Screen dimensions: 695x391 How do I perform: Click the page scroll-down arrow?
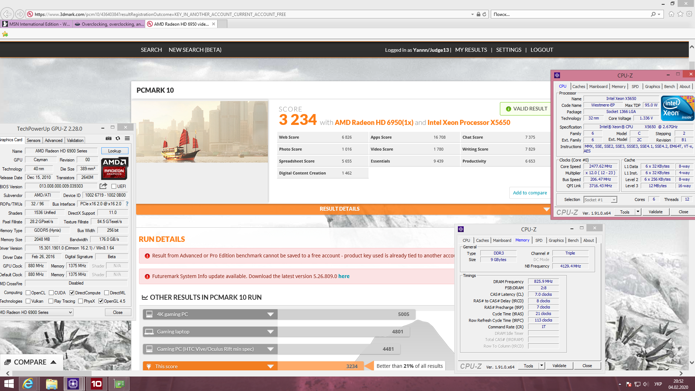click(692, 362)
